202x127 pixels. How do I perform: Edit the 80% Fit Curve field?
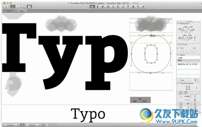click(194, 48)
